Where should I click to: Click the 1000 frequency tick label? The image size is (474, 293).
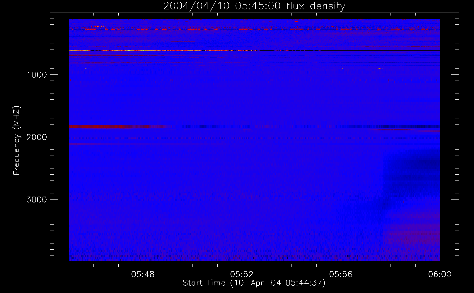point(37,75)
